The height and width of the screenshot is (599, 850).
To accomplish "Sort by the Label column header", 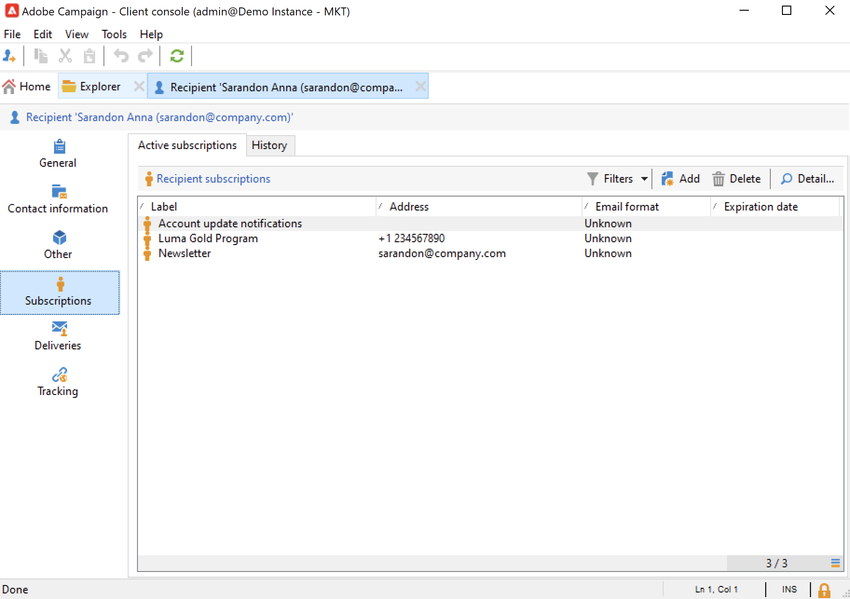I will [257, 207].
